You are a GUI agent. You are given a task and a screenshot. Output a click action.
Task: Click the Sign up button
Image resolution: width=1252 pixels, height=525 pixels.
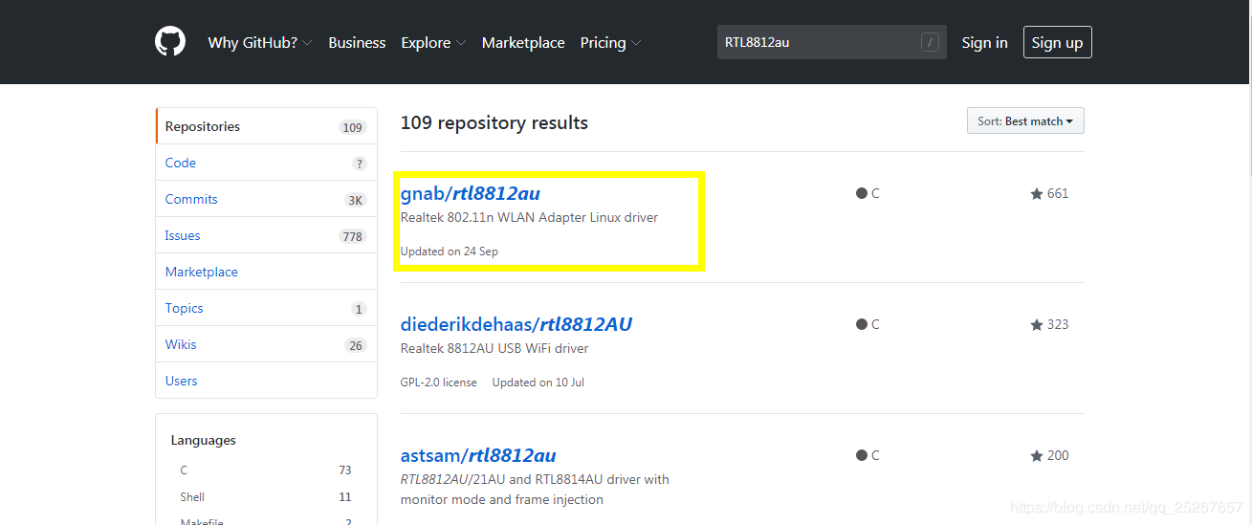click(x=1057, y=42)
